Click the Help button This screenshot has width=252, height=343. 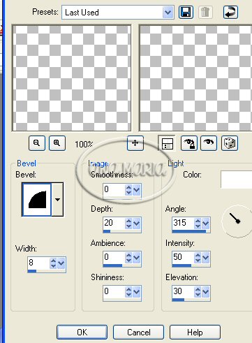click(195, 332)
